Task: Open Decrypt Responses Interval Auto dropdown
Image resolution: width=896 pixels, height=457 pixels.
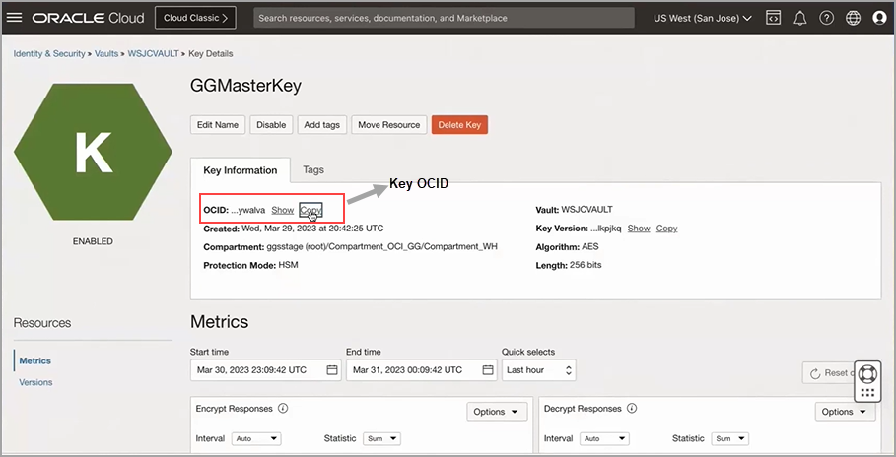Action: (x=604, y=438)
